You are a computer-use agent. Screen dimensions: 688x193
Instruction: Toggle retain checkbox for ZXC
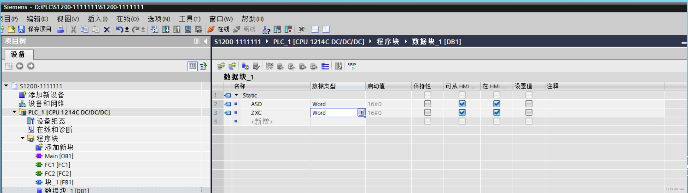(428, 112)
